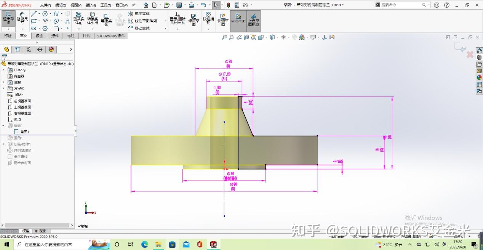The width and height of the screenshot is (483, 250).
Task: Select the Spline sketch tool
Action: (x=56, y=14)
